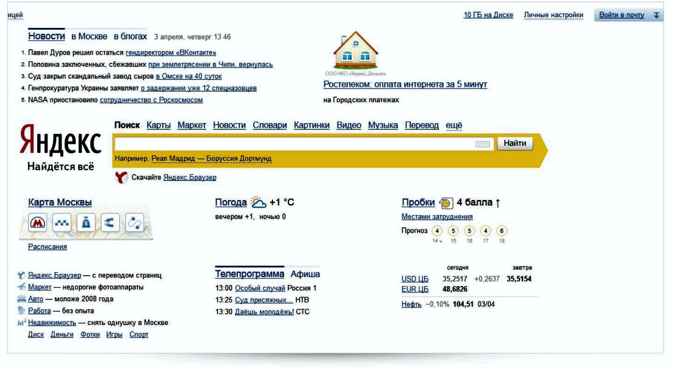
Task: Click the 'Войти в почту' button
Action: pos(622,15)
